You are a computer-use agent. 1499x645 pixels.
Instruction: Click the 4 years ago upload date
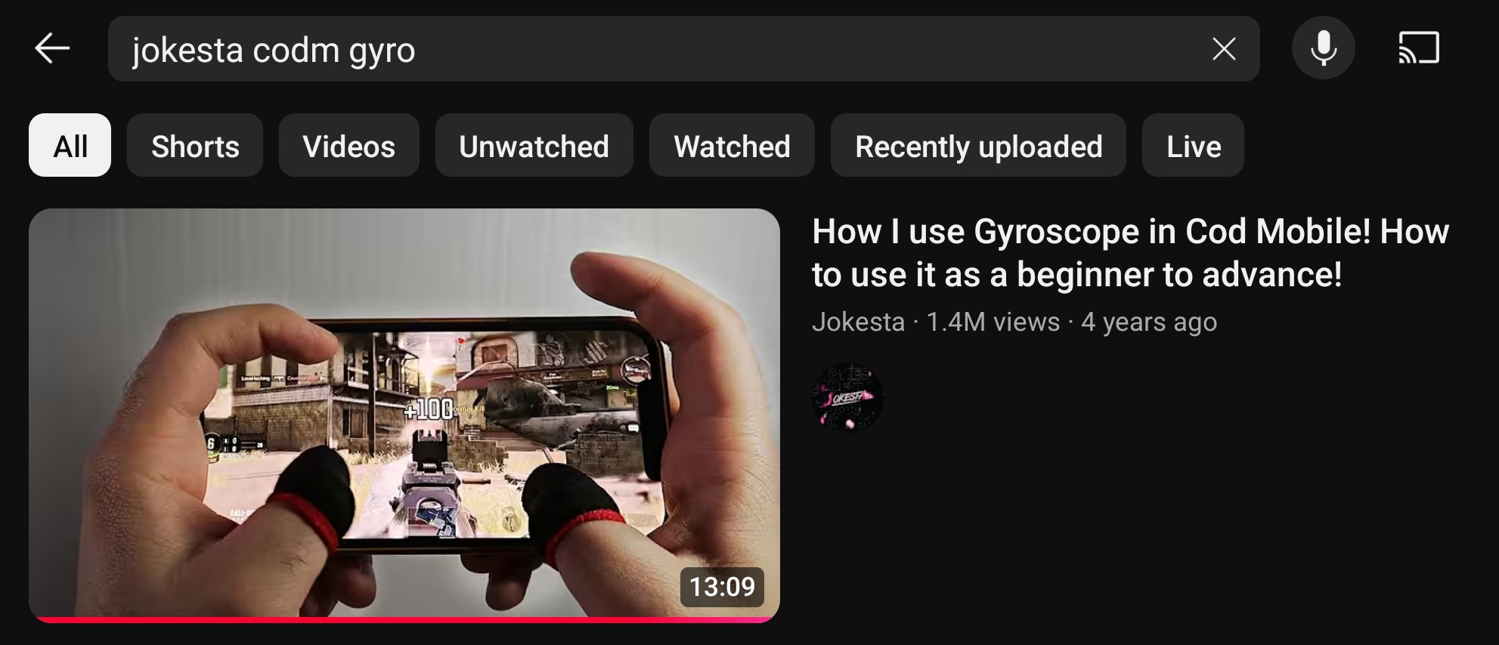tap(1149, 322)
